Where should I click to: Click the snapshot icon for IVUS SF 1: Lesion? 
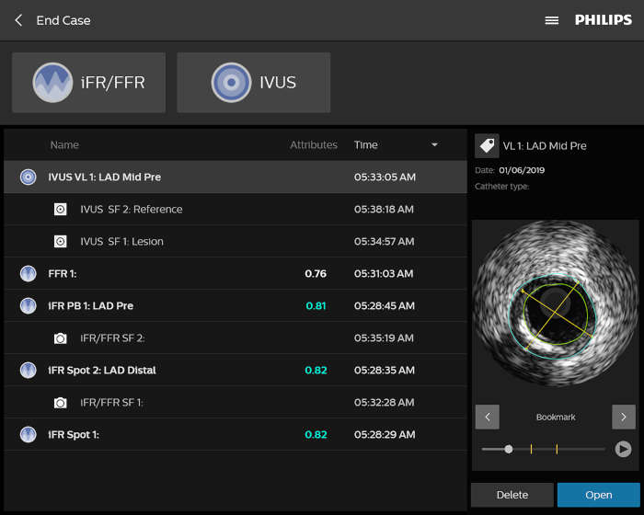click(x=61, y=242)
